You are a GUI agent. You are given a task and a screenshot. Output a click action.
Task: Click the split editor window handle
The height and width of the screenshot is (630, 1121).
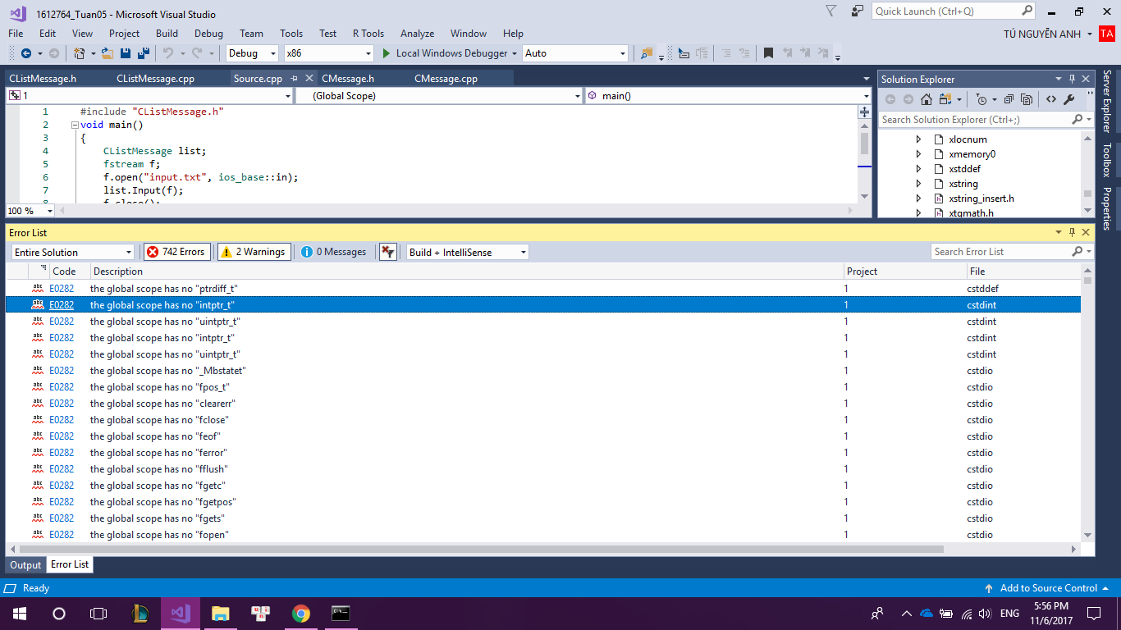point(864,112)
